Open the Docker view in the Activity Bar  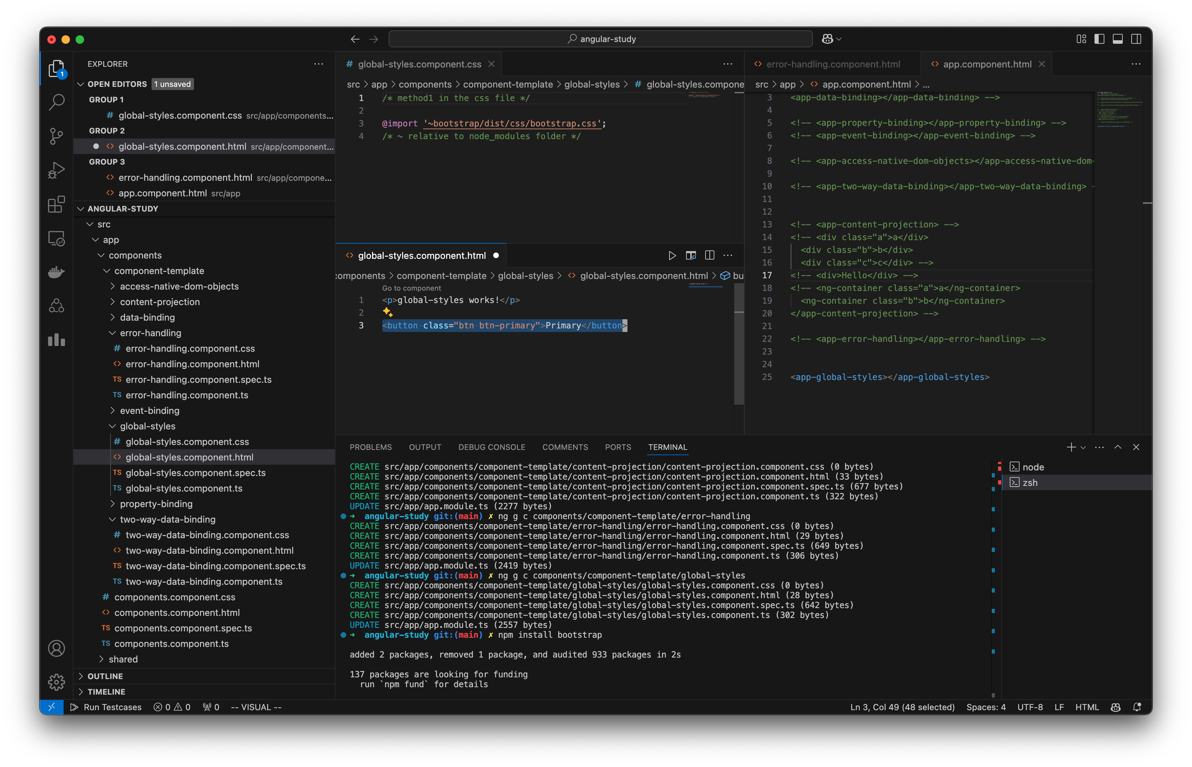point(56,272)
